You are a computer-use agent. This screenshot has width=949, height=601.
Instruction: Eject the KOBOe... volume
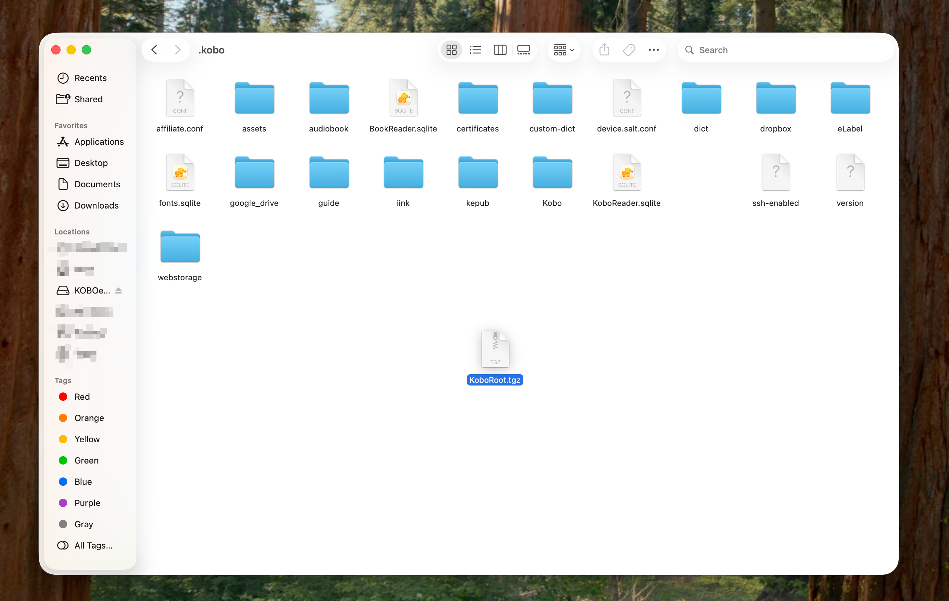click(118, 291)
